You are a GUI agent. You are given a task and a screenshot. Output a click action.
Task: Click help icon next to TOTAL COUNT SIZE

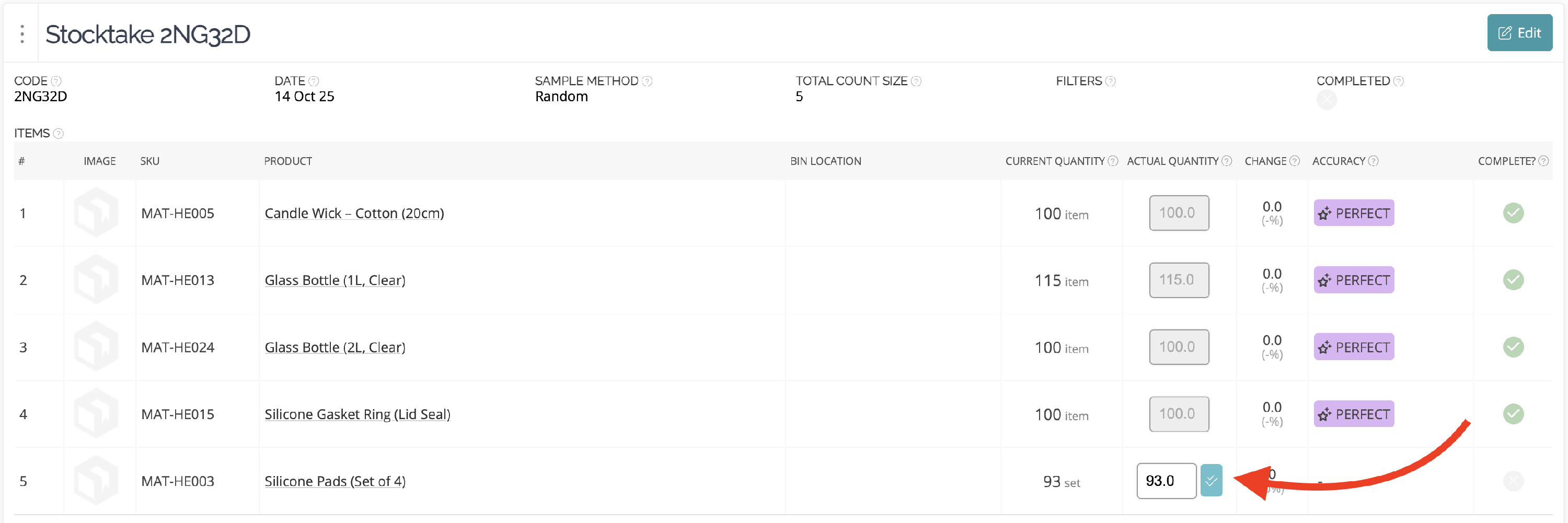tap(916, 81)
